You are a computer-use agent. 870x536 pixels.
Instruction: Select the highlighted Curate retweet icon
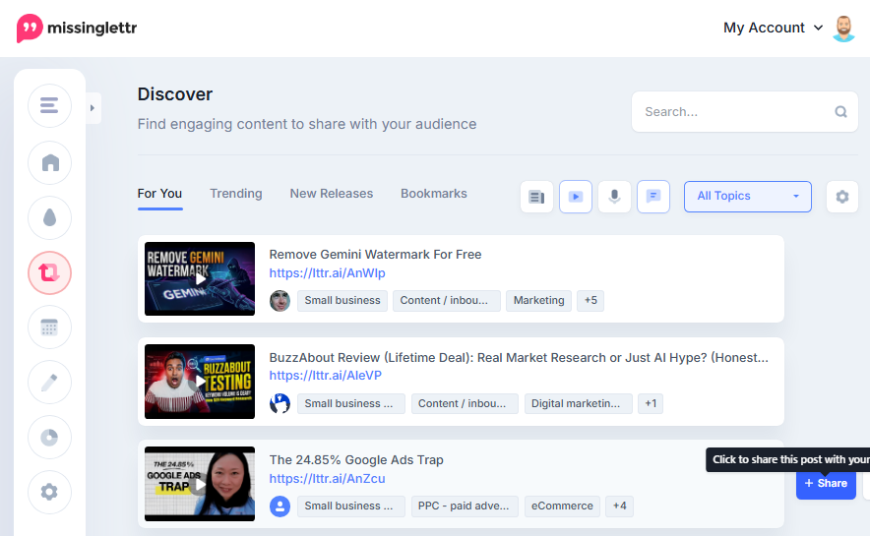(x=49, y=272)
